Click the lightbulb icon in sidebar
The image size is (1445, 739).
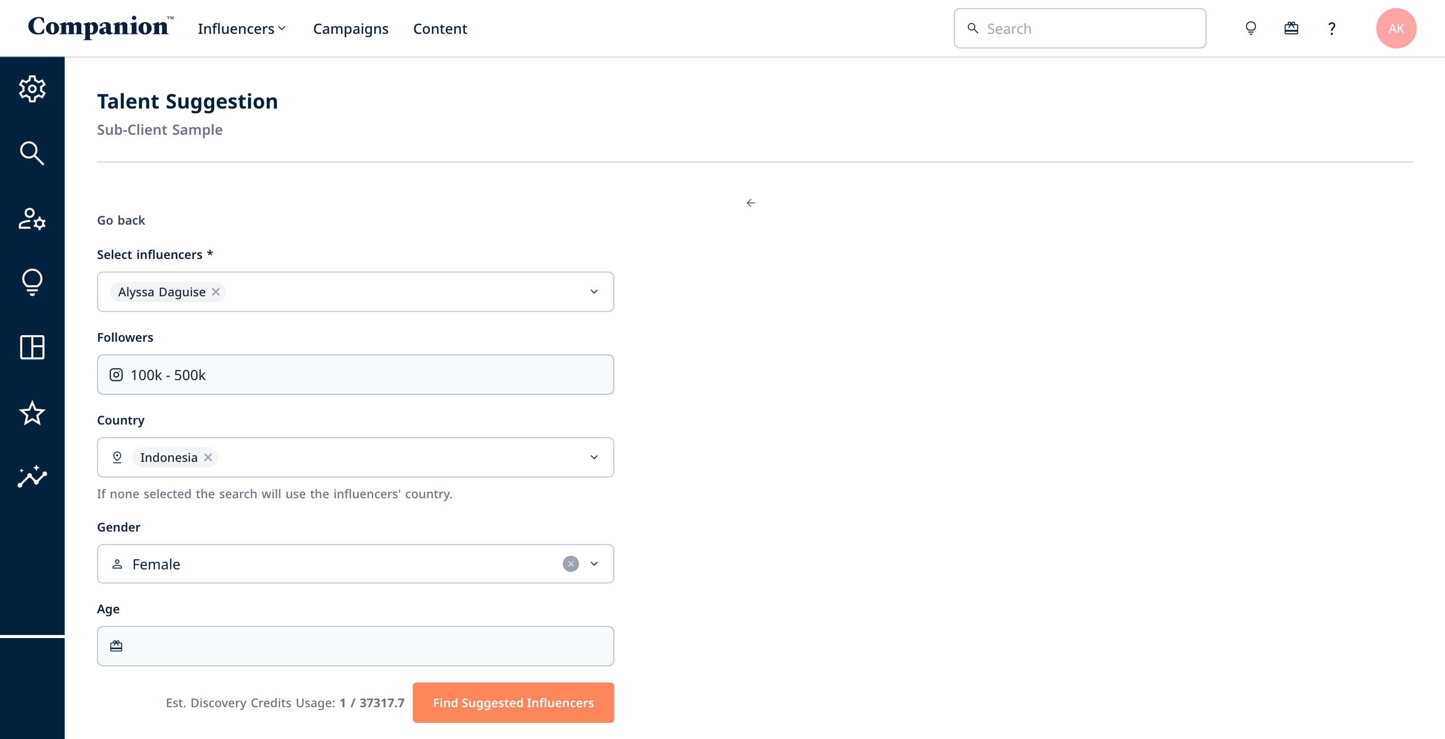pyautogui.click(x=32, y=282)
